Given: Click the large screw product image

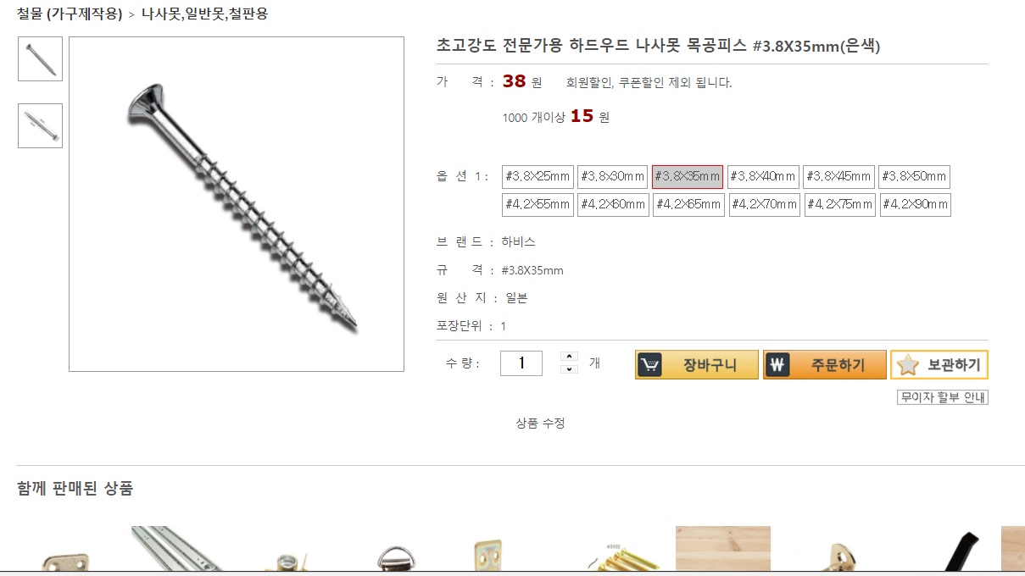Looking at the screenshot, I should (236, 203).
